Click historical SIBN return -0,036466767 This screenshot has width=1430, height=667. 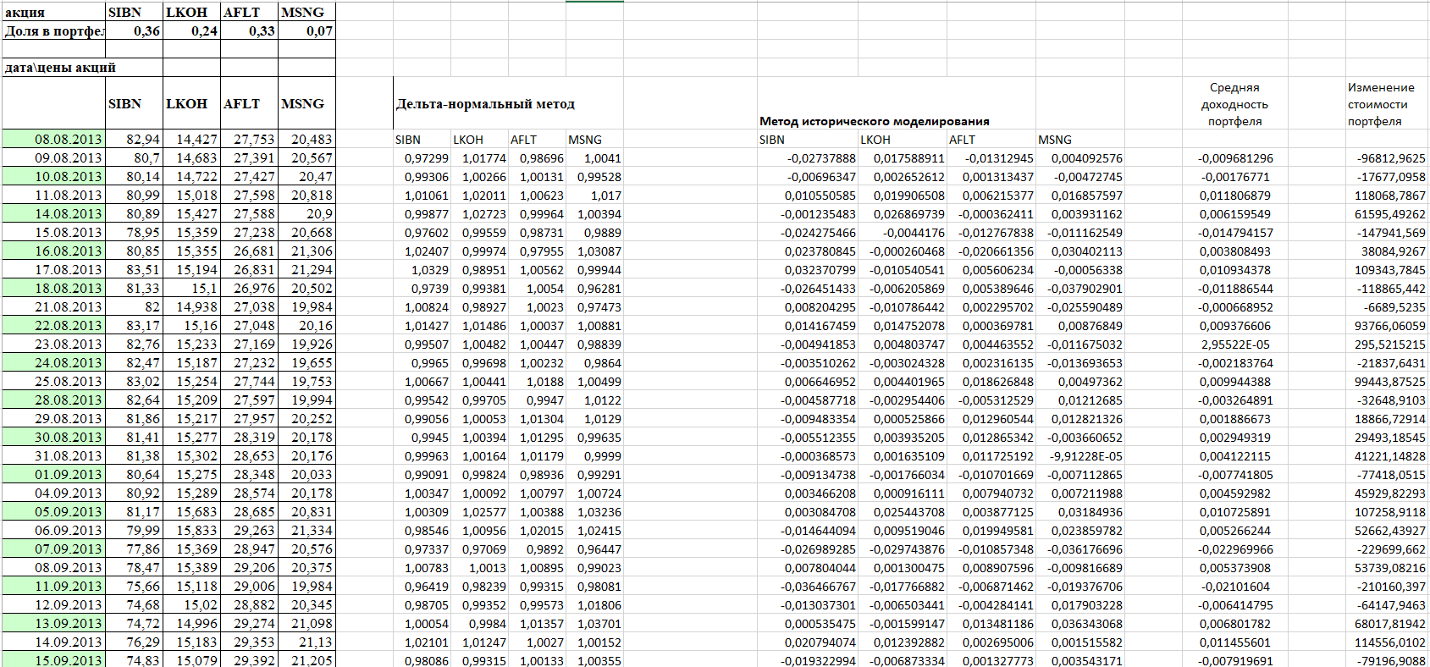(808, 587)
